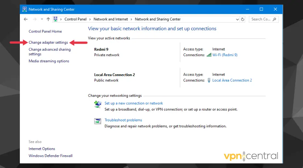Open Change adapter settings
The height and width of the screenshot is (168, 303).
[x=48, y=42]
